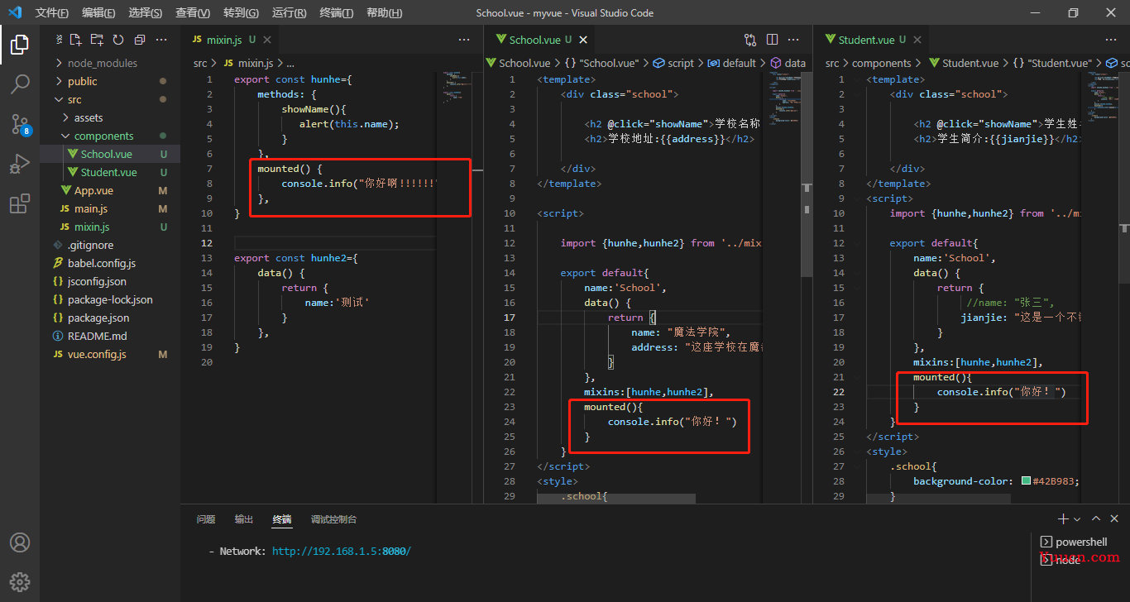Collapse the components folder
The height and width of the screenshot is (602, 1130).
pyautogui.click(x=110, y=136)
